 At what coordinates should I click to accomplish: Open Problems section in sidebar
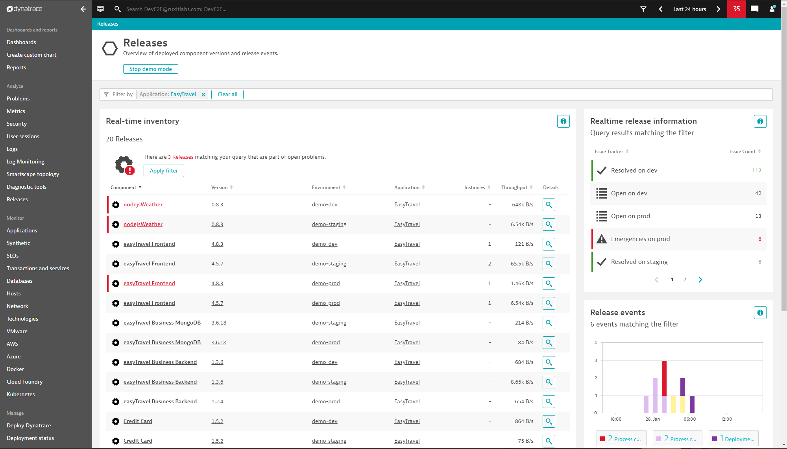pos(18,98)
